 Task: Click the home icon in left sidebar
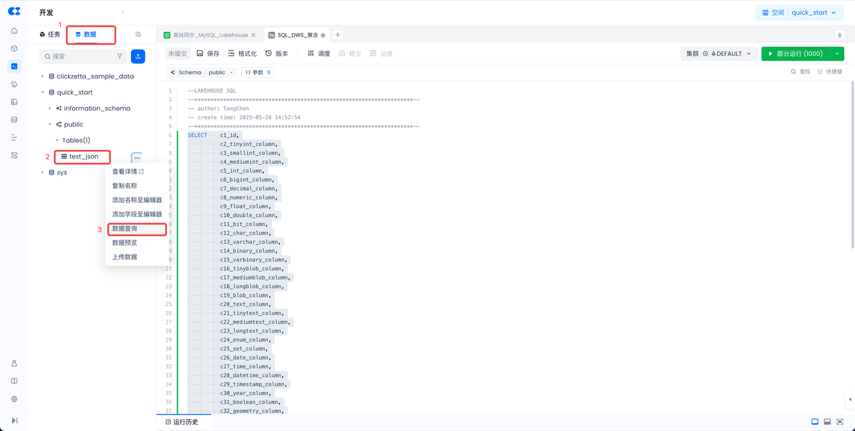[14, 31]
